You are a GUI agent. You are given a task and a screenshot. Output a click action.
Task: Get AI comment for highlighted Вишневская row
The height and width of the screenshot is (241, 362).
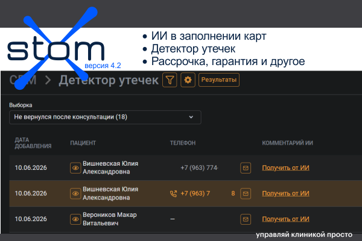pos(285,193)
